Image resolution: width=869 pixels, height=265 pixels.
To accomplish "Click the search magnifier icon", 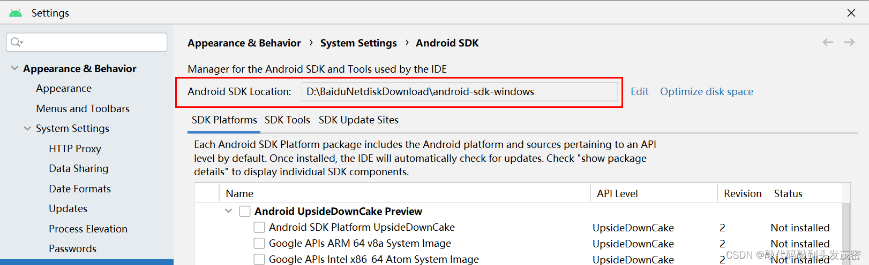I will 16,42.
